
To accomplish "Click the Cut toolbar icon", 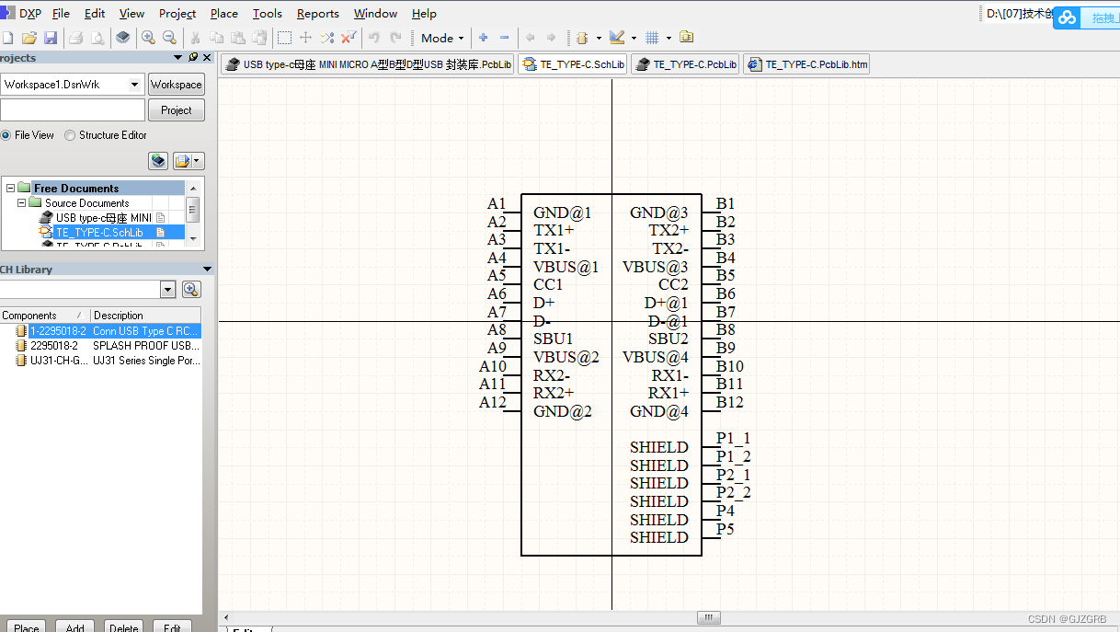I will click(x=196, y=38).
